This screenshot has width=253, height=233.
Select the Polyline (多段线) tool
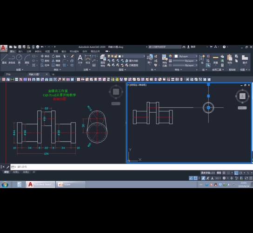[x=12, y=59]
